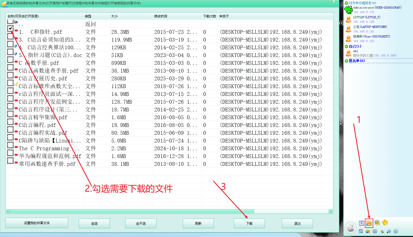
Task: Check the C函数手册.pdf checkbox
Action: coord(10,59)
